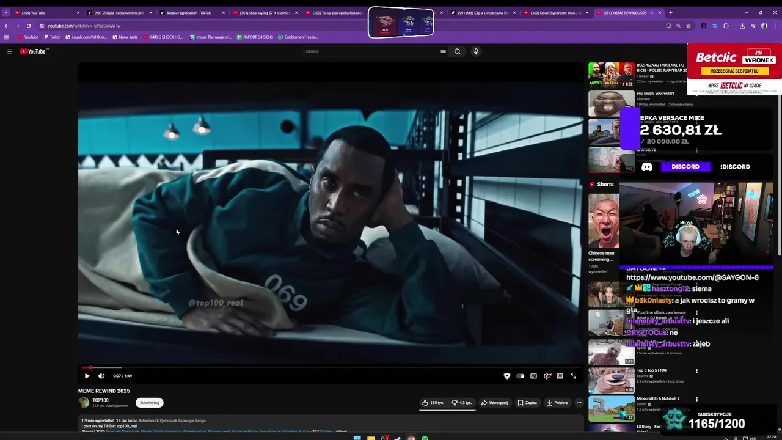Image resolution: width=782 pixels, height=440 pixels.
Task: Open the 'Nowa karta' bookmark
Action: (x=125, y=37)
